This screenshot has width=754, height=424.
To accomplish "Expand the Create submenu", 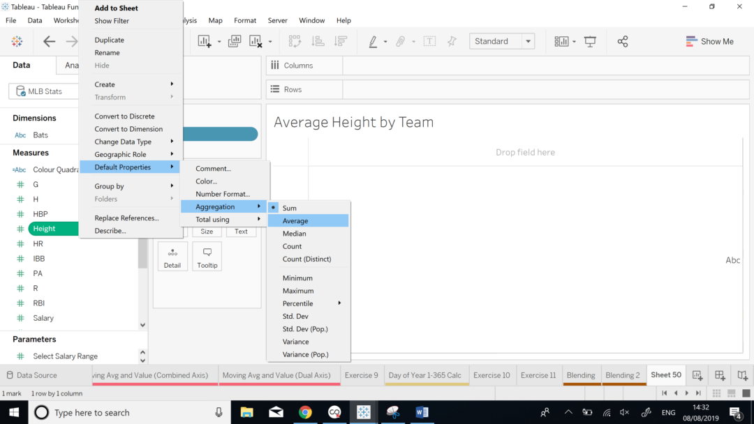I will (x=103, y=84).
